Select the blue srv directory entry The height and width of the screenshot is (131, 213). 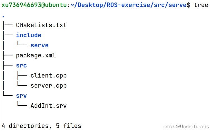(21, 96)
